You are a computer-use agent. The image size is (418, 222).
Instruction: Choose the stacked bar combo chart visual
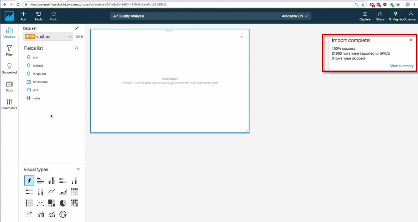(x=52, y=214)
